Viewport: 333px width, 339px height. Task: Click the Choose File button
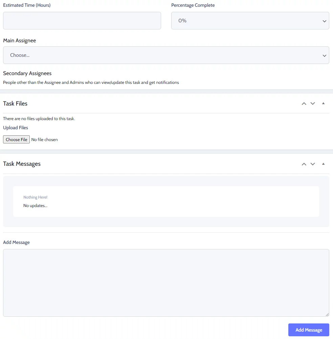[x=17, y=139]
